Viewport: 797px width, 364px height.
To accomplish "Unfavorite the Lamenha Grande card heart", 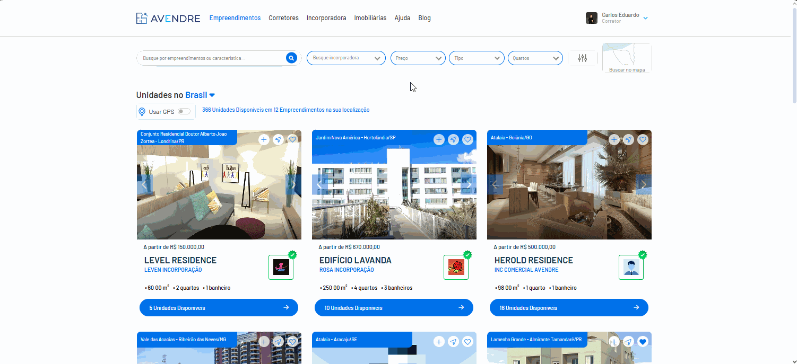I will click(x=643, y=342).
